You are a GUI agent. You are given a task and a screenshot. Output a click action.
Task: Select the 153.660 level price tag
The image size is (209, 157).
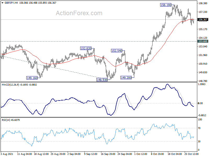click(203, 41)
